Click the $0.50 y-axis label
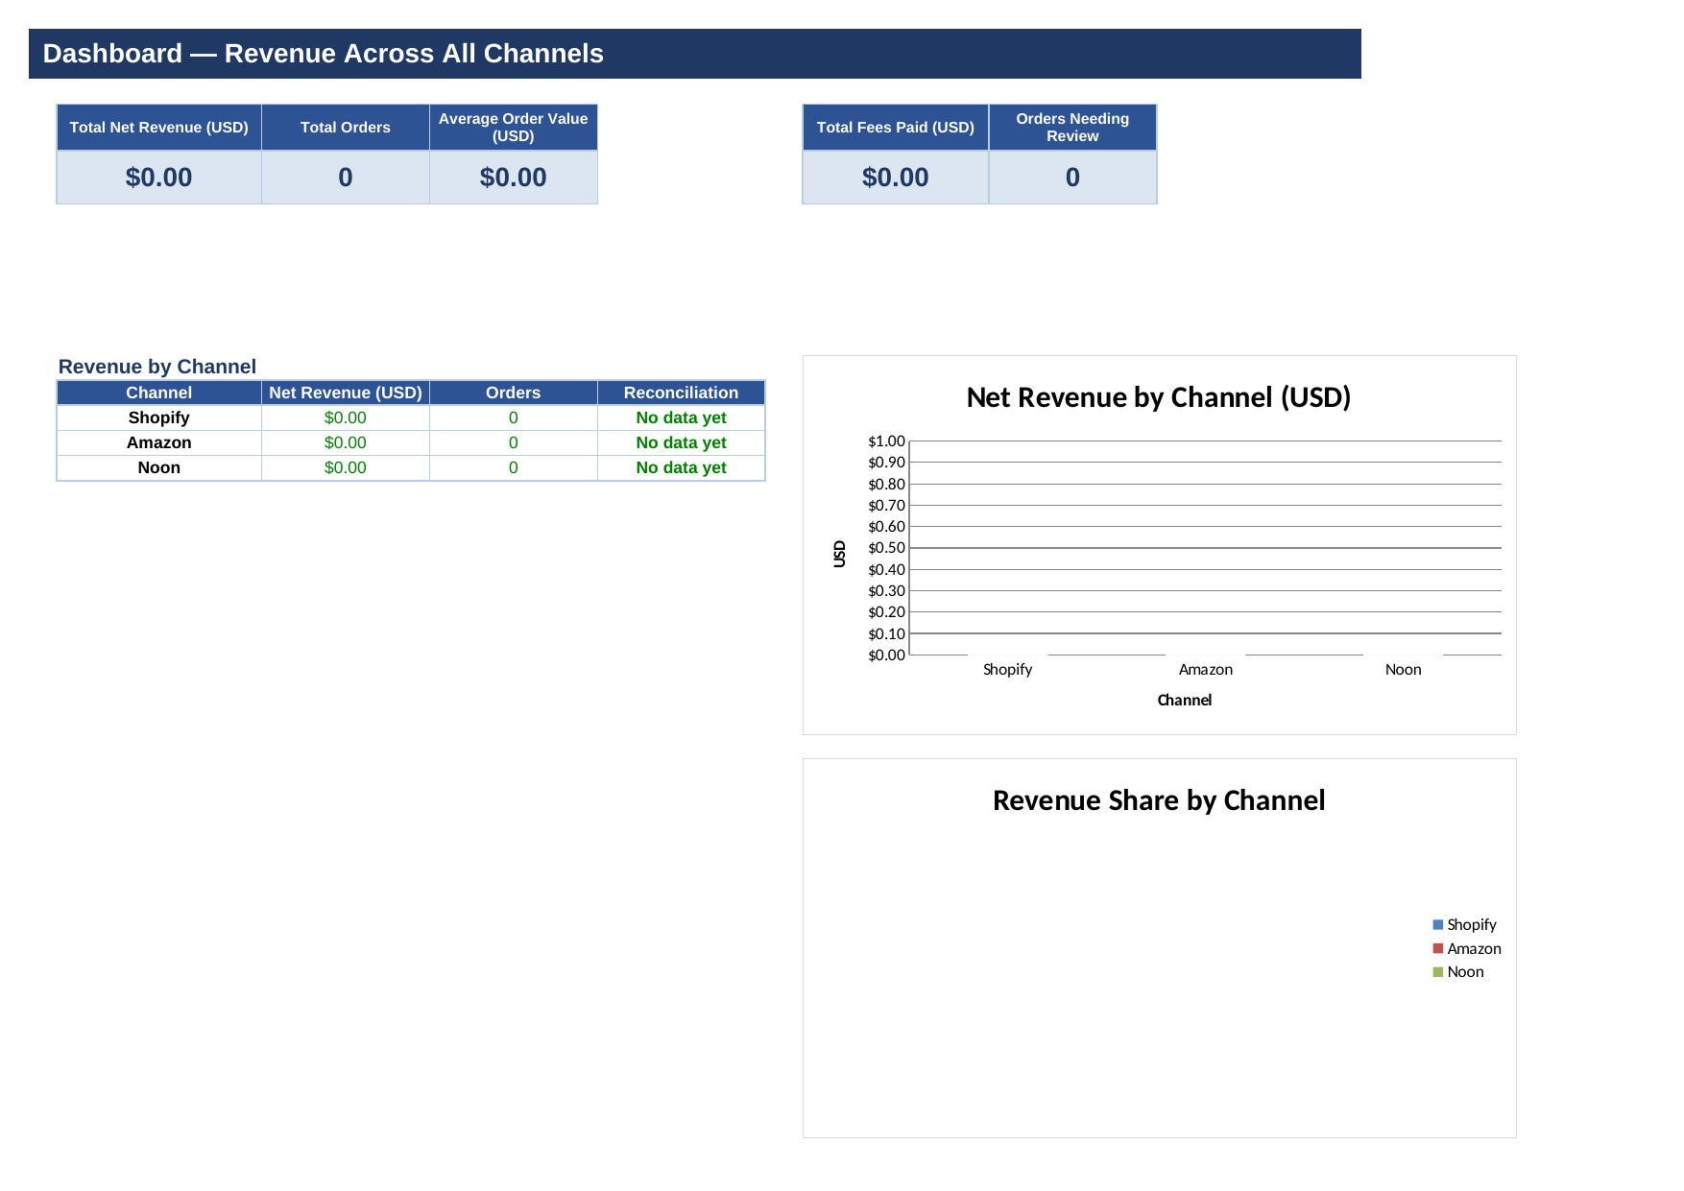Viewport: 1684px width, 1191px height. [x=886, y=548]
